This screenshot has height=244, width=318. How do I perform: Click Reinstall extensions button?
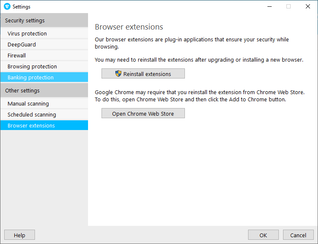143,73
